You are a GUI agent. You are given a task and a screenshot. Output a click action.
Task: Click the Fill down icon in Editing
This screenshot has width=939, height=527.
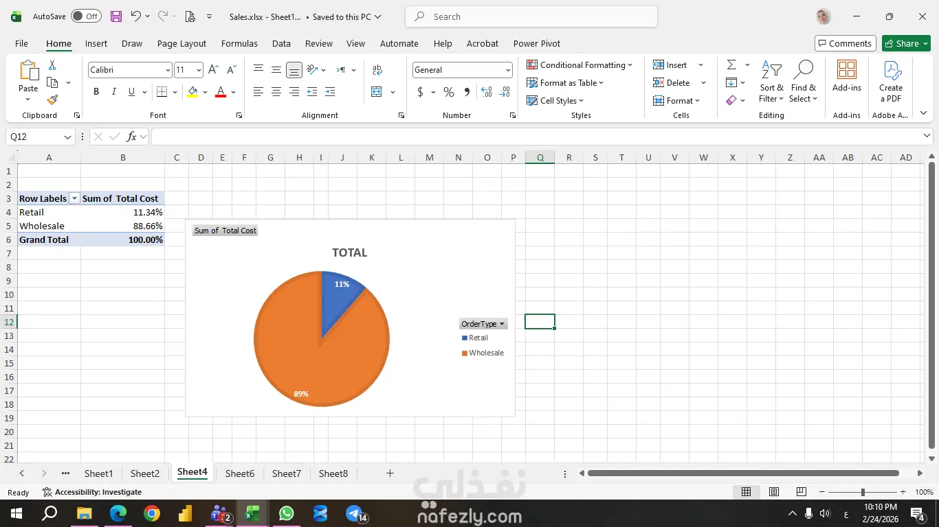pos(731,83)
